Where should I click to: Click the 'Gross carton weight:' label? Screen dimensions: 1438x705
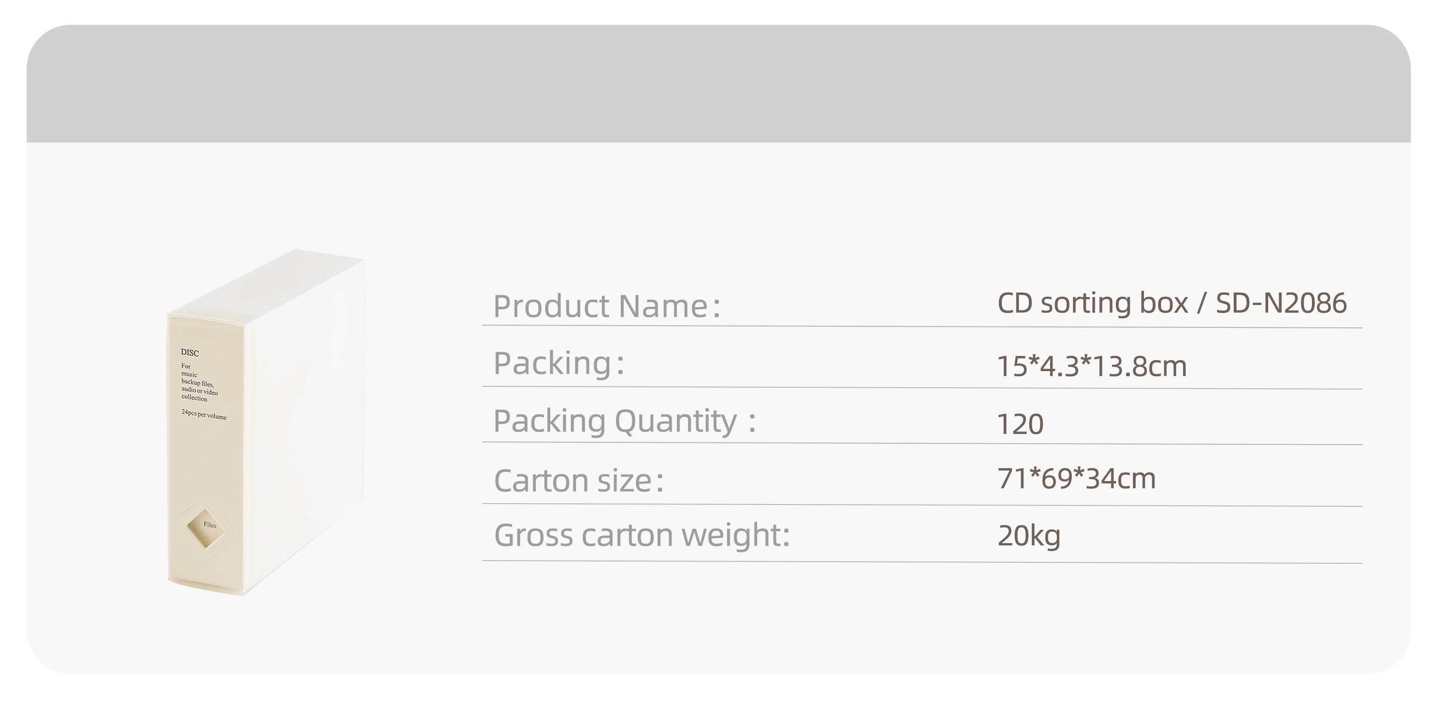click(x=642, y=535)
